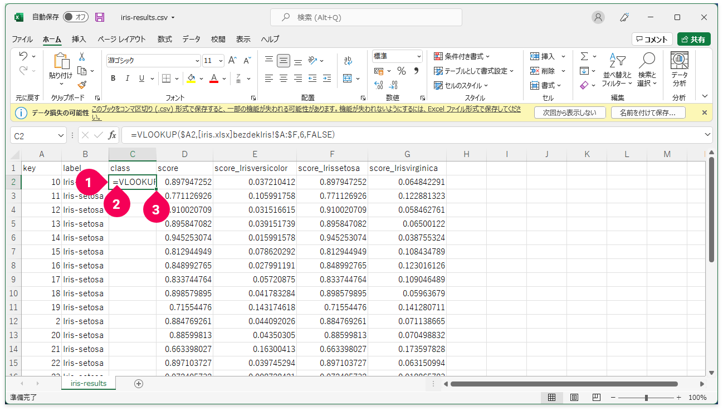
Task: Click the percent style icon
Action: tap(401, 71)
